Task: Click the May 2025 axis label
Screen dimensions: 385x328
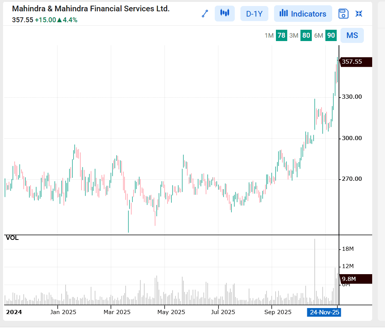Action: 171,312
